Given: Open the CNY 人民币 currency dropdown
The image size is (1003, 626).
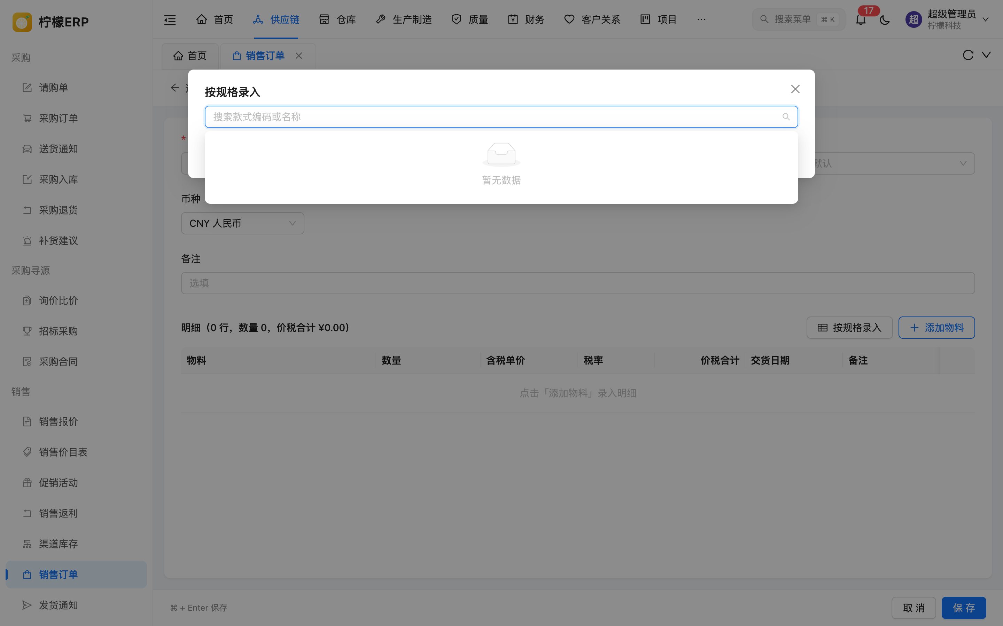Looking at the screenshot, I should point(242,224).
